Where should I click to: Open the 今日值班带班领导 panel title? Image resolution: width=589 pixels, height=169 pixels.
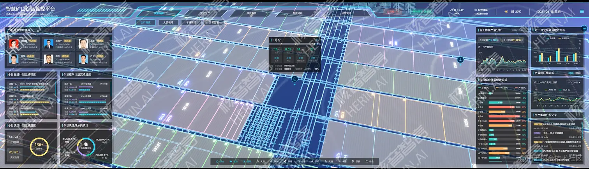pos(19,30)
